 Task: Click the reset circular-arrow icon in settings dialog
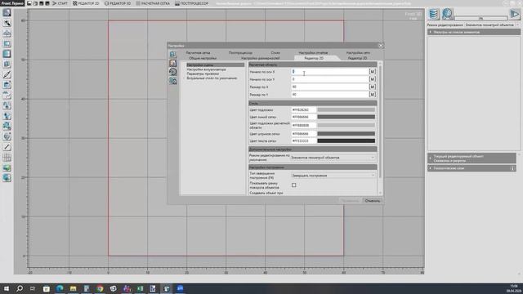172,71
